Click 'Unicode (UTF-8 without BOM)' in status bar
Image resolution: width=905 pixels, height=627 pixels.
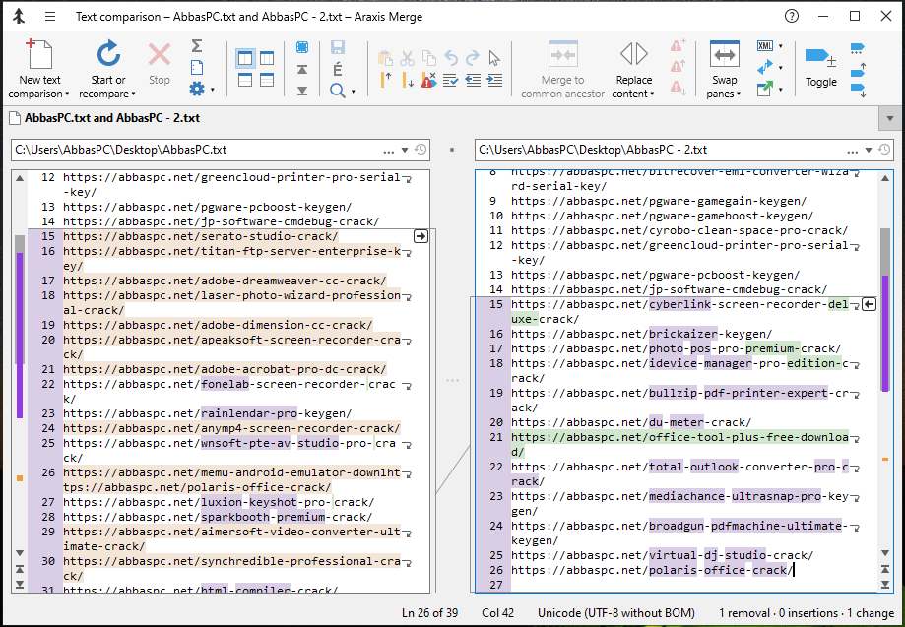[615, 613]
